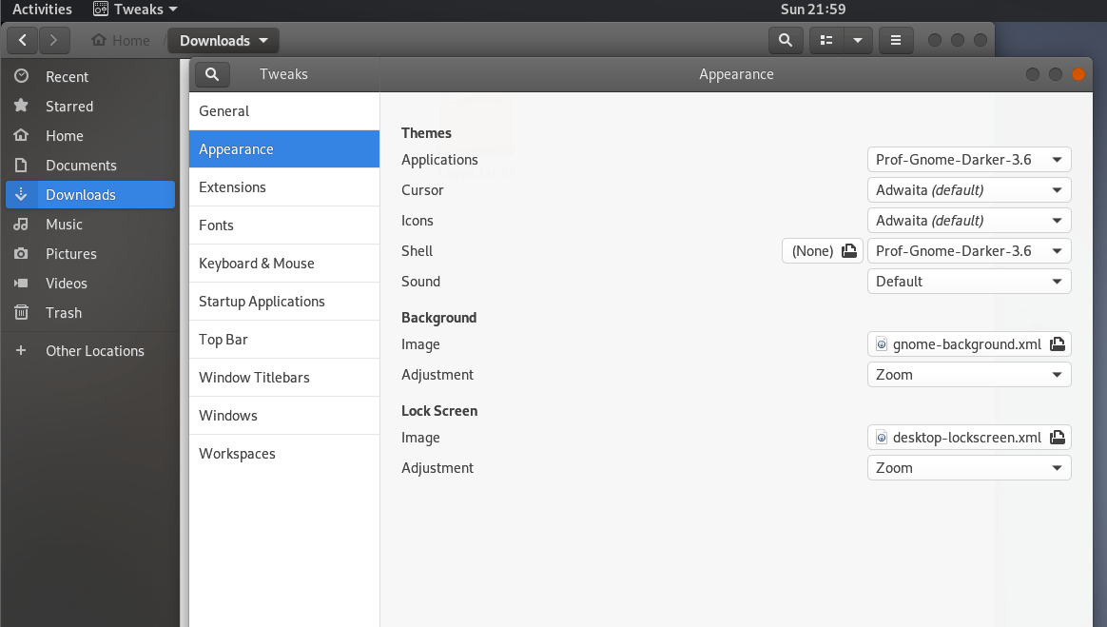Open the file manager hamburger menu
Viewport: 1107px width, 627px height.
[895, 40]
